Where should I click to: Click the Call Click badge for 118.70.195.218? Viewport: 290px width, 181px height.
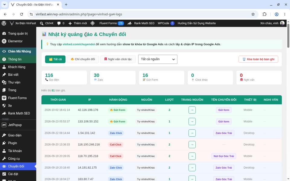[116, 156]
